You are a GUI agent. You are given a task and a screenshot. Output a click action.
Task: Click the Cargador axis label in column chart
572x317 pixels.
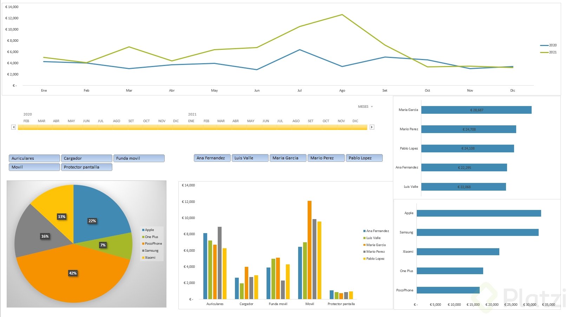click(246, 304)
